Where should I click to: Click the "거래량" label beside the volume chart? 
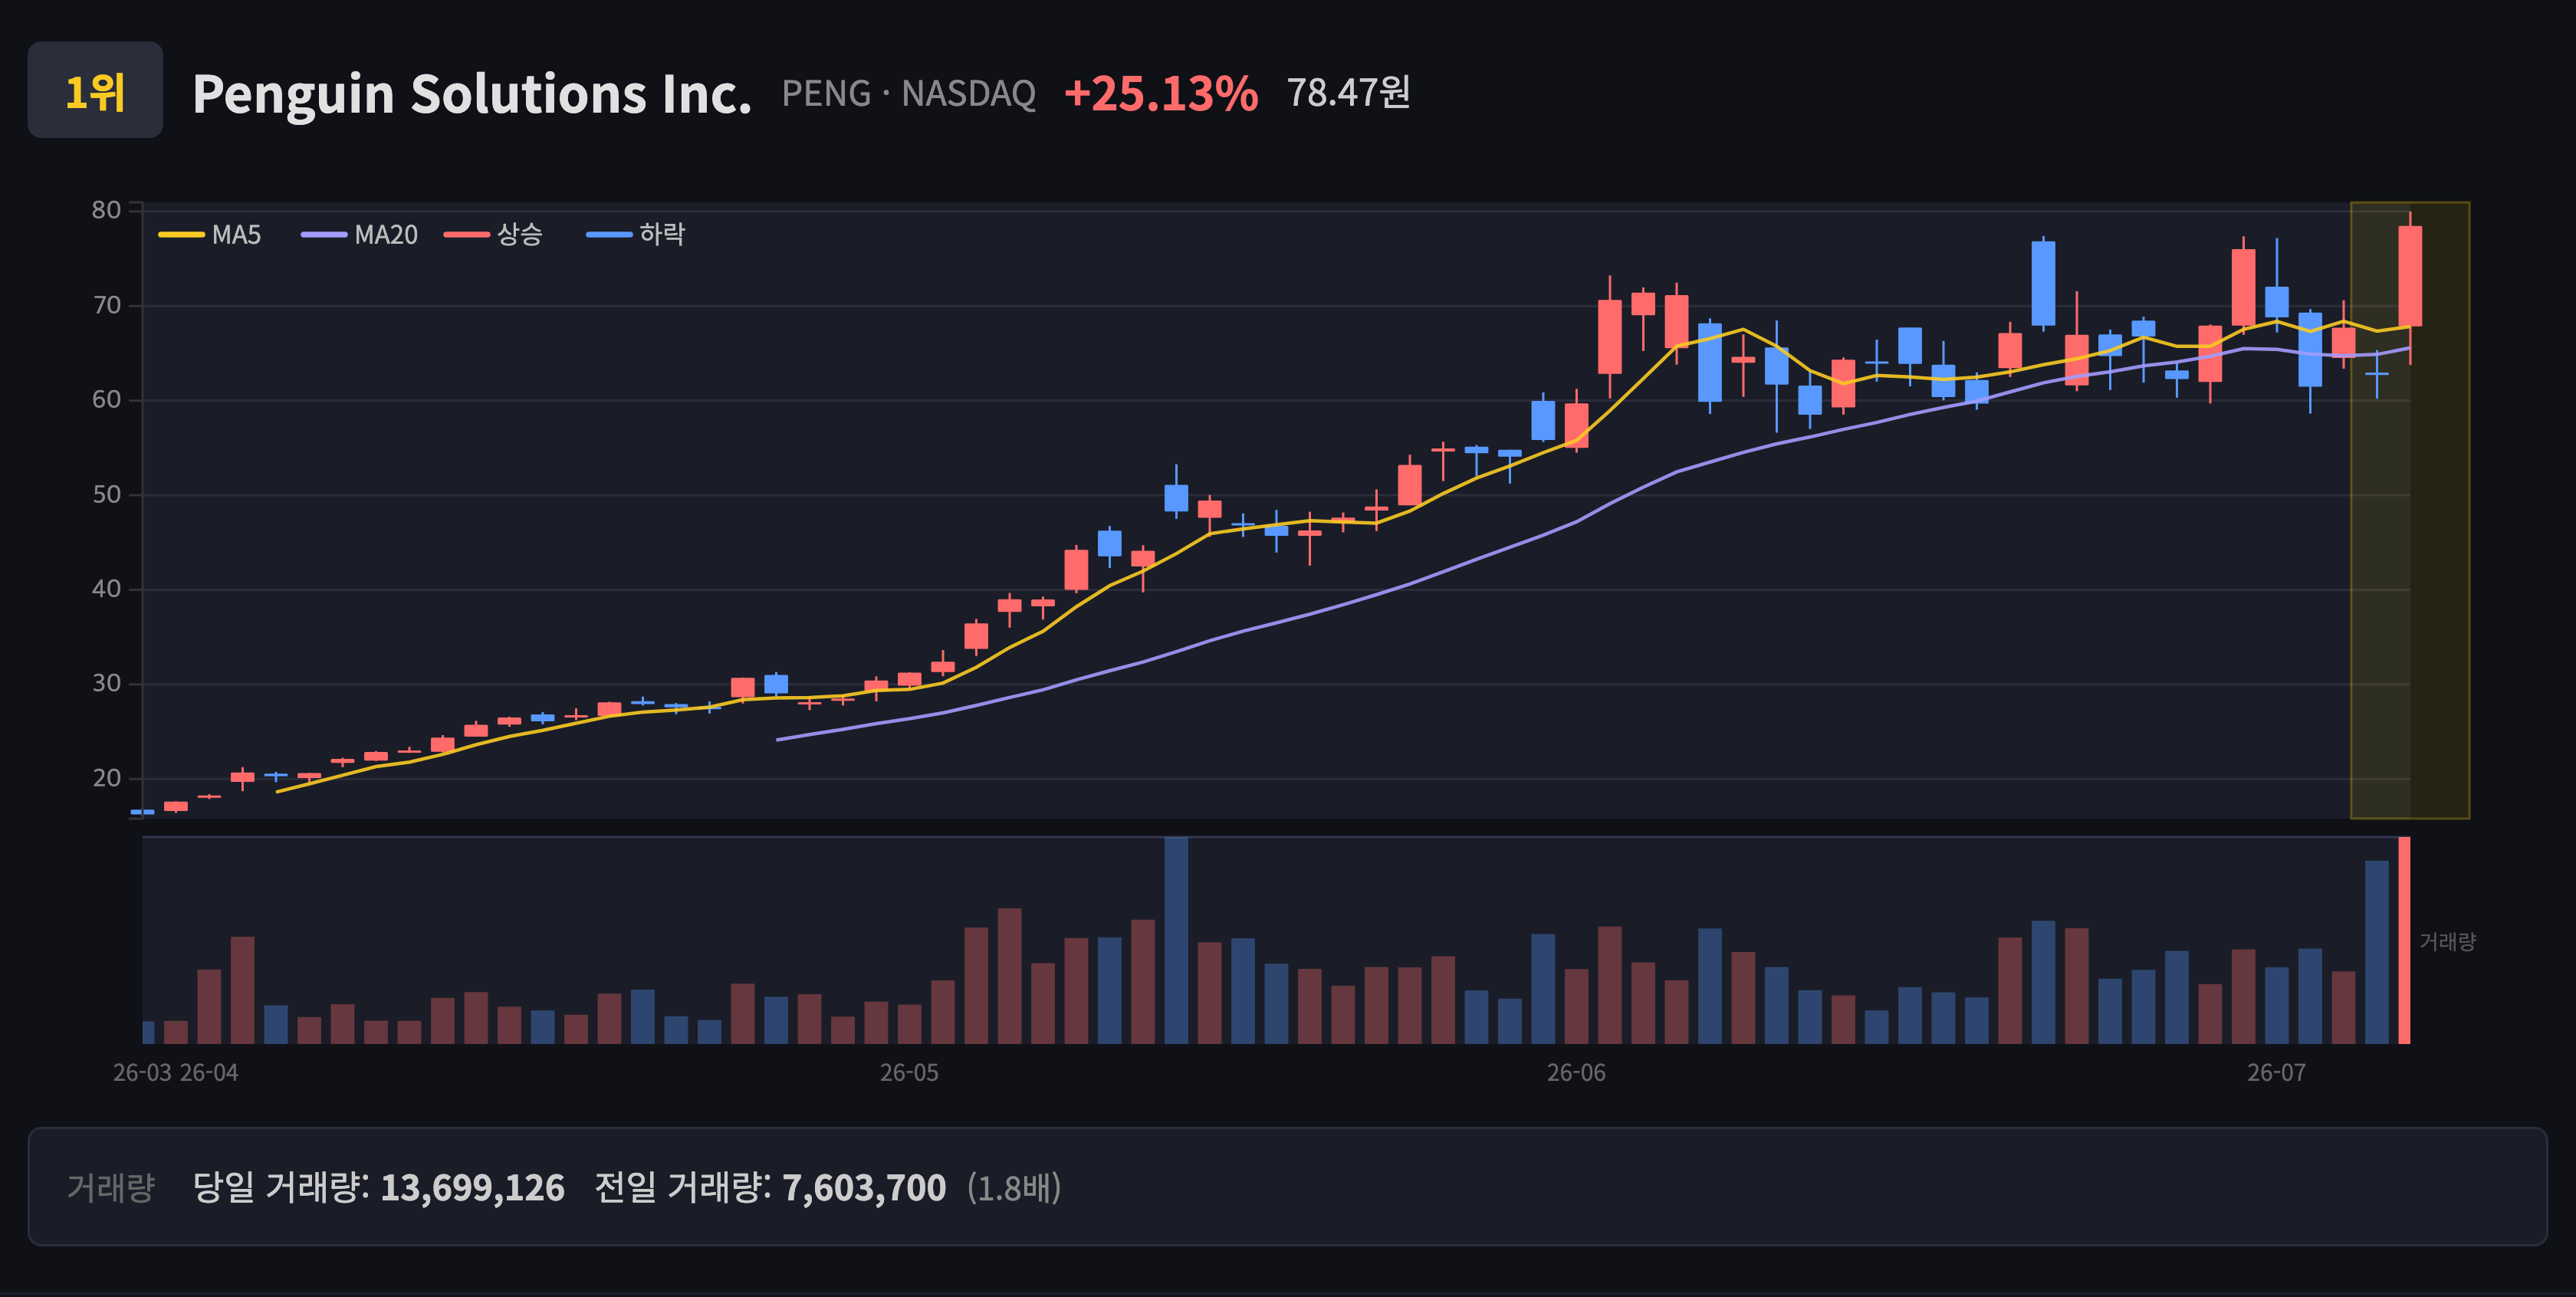(2447, 942)
